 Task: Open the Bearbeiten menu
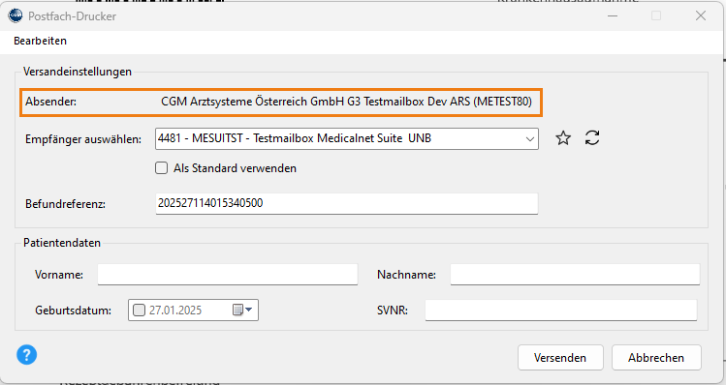coord(41,41)
